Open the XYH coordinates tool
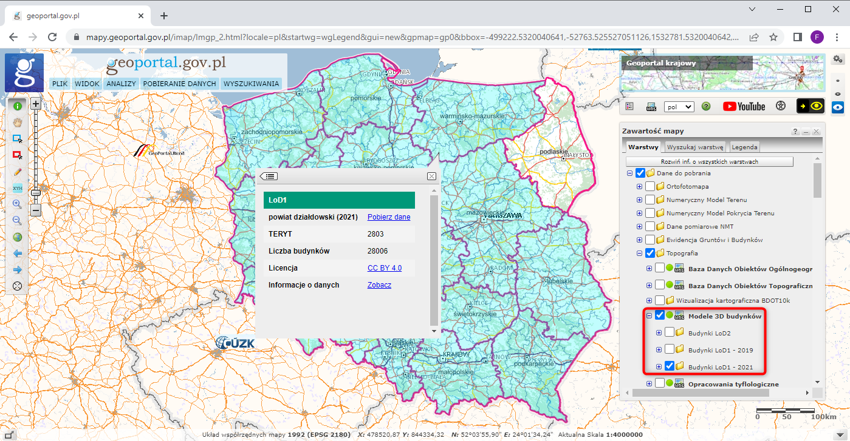This screenshot has width=850, height=441. [x=18, y=188]
